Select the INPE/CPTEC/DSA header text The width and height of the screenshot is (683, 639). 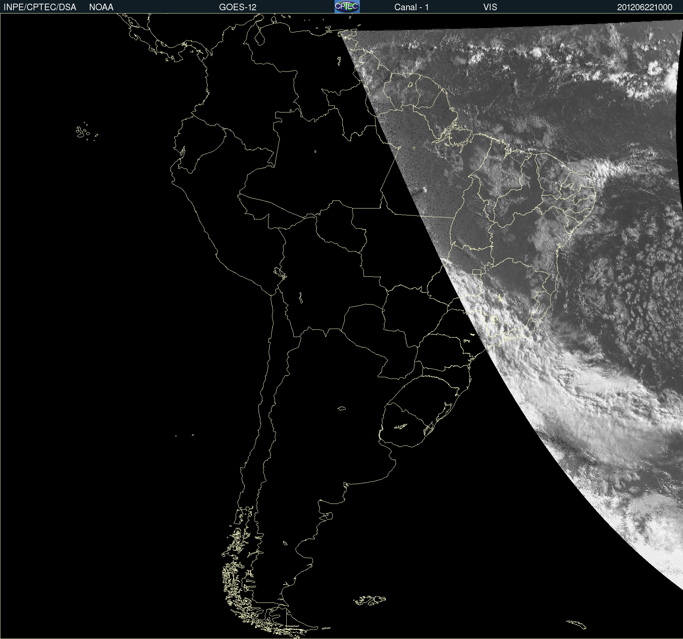40,7
